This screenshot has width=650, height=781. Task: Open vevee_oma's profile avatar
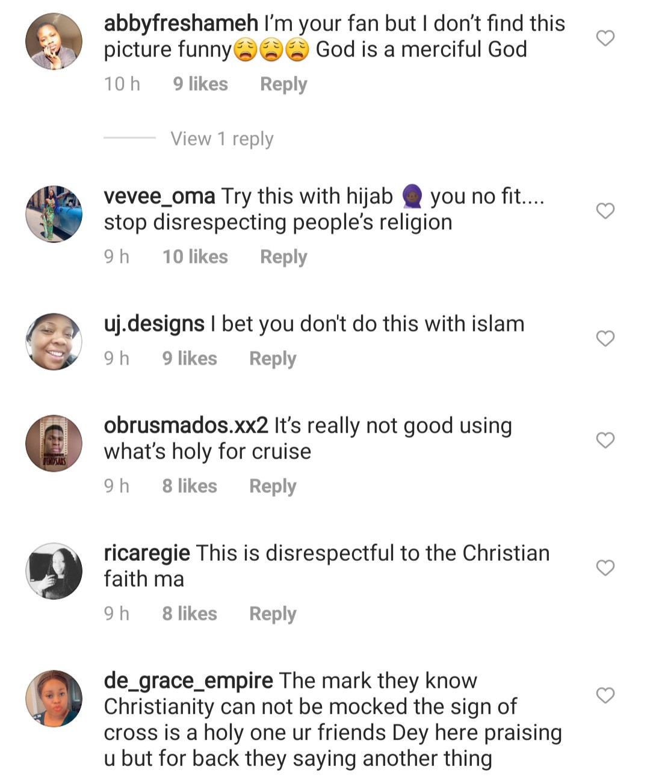[x=54, y=214]
